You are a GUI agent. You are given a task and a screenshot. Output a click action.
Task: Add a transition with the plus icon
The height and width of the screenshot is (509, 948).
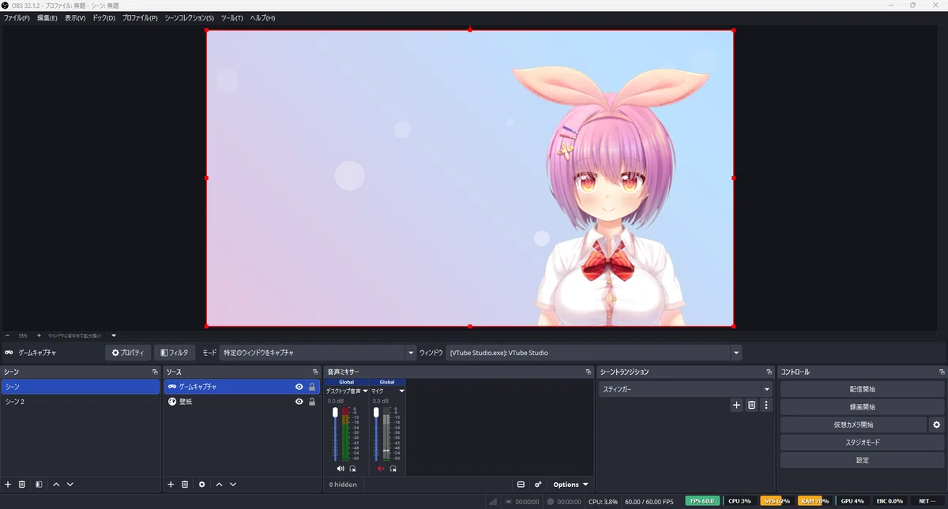(x=736, y=405)
